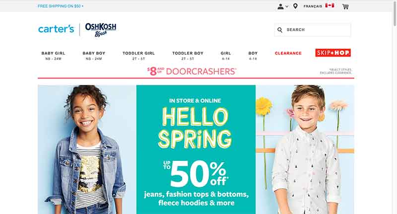
Task: Open the Baby Boy menu
Action: click(94, 56)
